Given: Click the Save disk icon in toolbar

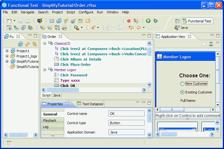Looking at the screenshot, I should tap(20, 21).
